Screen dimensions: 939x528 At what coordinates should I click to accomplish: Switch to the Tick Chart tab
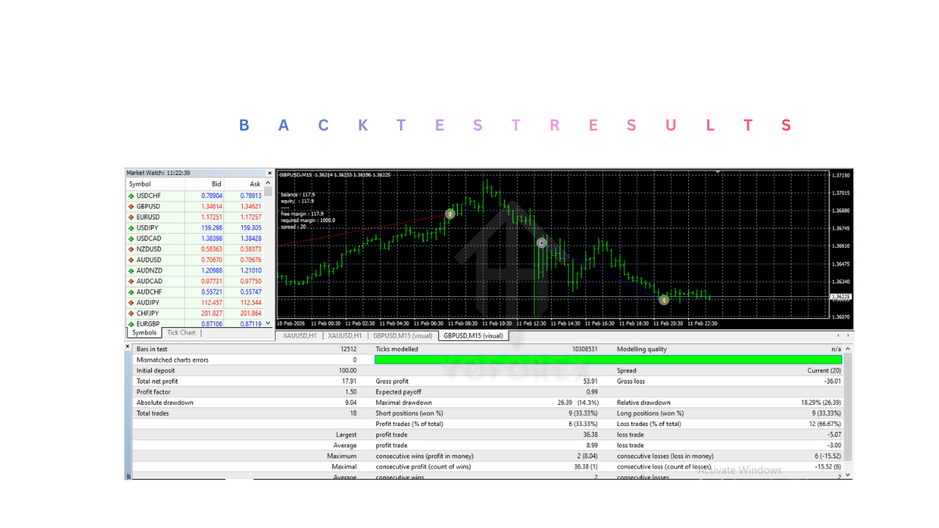(x=180, y=332)
